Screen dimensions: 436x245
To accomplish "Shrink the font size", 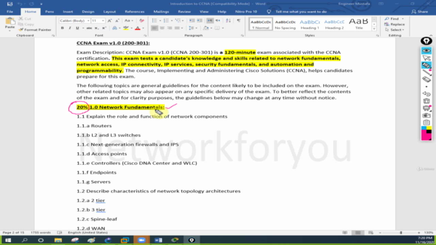I will (x=117, y=20).
